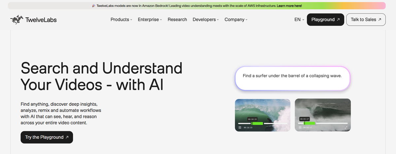The height and width of the screenshot is (154, 396).
Task: Pause the green wave surfer video
Action: [240, 127]
